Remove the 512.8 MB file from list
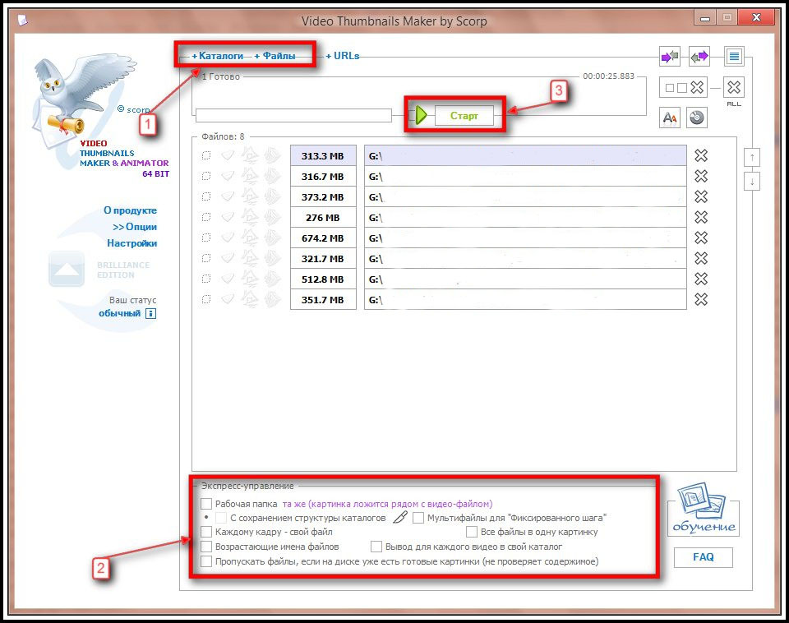Viewport: 789px width, 623px height. click(701, 279)
